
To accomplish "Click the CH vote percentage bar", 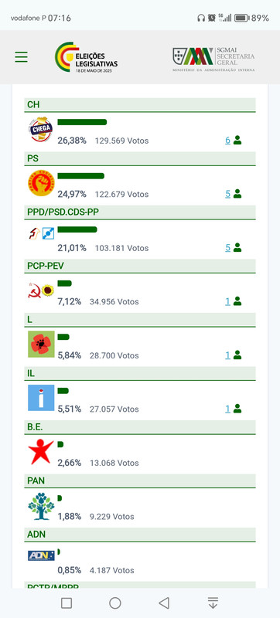I will point(82,122).
